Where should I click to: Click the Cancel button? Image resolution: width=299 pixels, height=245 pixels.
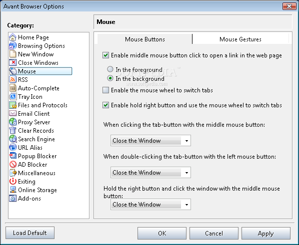(214, 233)
